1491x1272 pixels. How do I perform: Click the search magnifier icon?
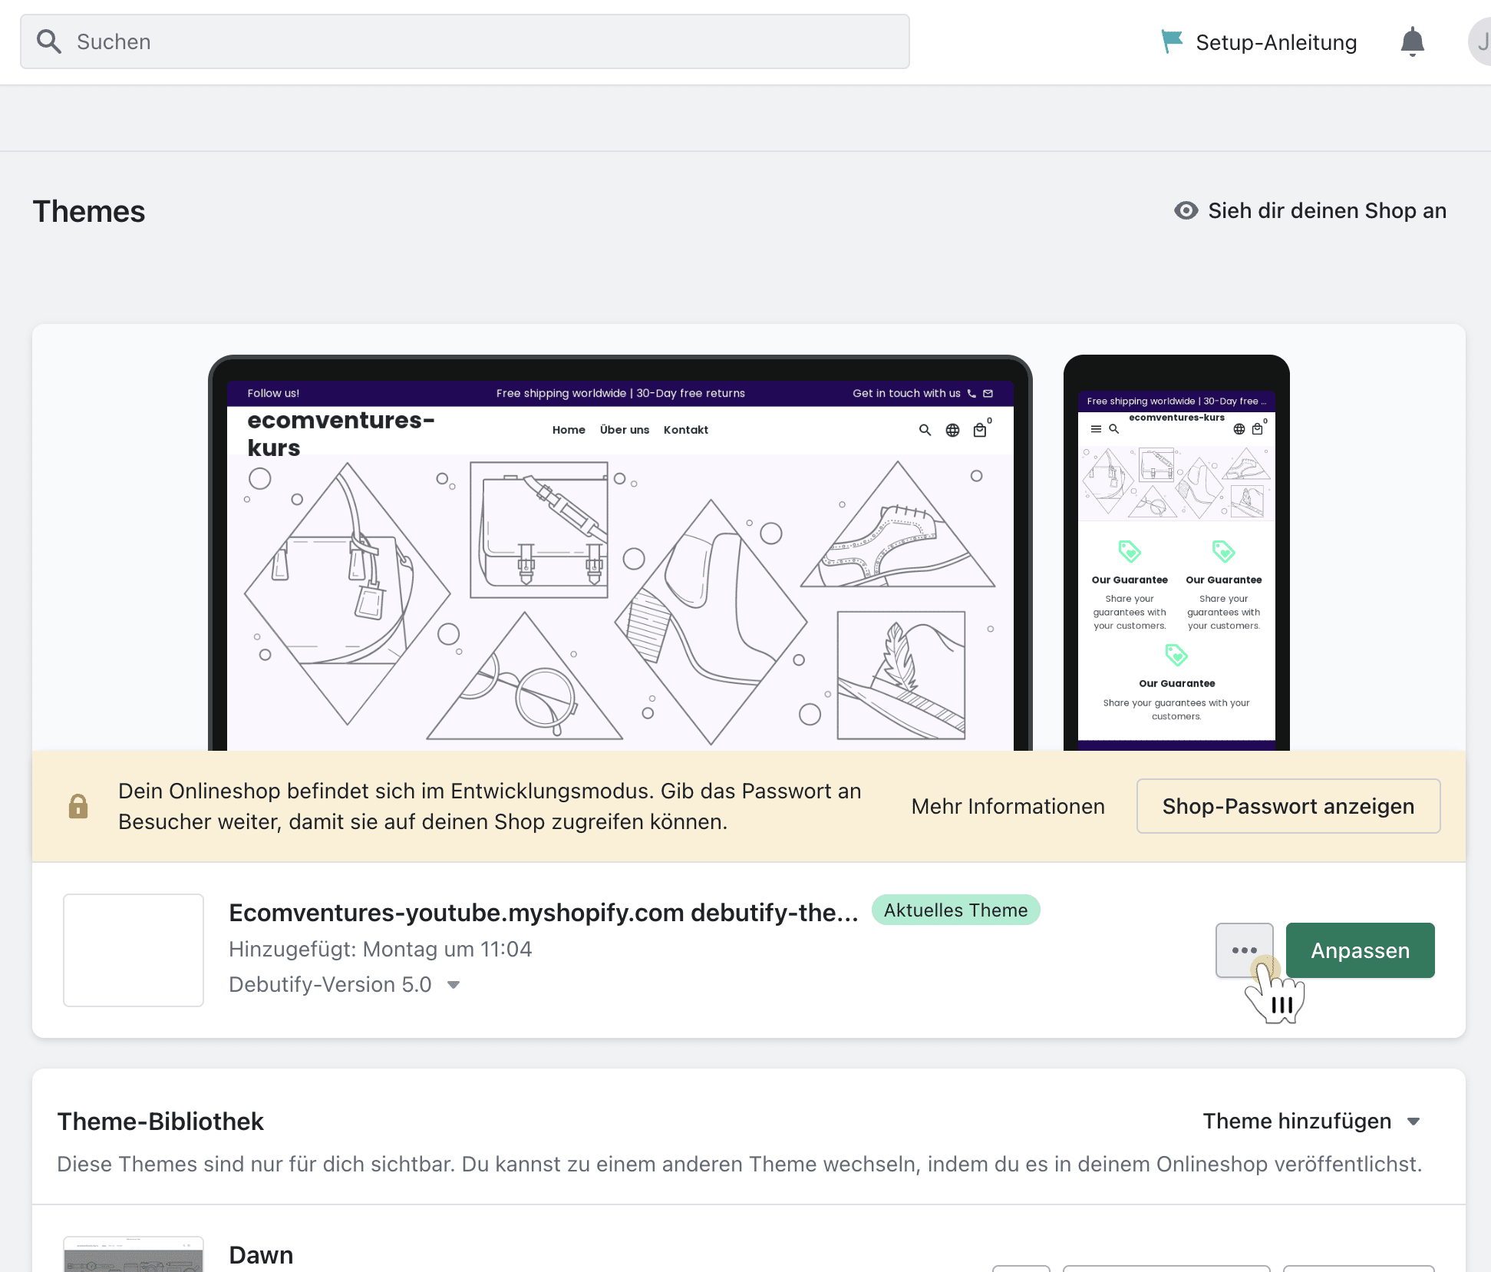49,41
